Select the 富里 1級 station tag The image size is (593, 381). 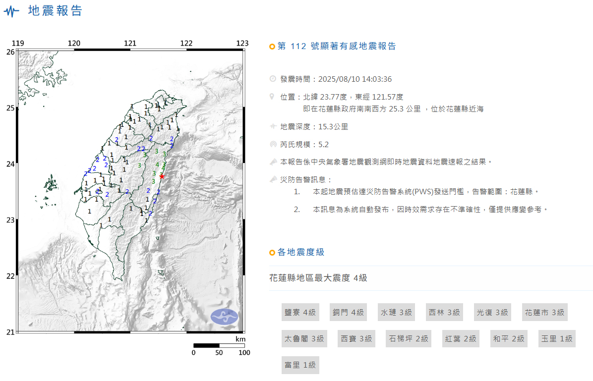300,365
